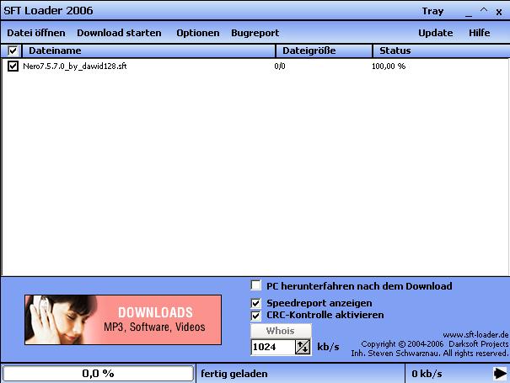Toggle CRC-Kontrolle aktivieren checkbox
Image resolution: width=510 pixels, height=383 pixels.
point(256,315)
